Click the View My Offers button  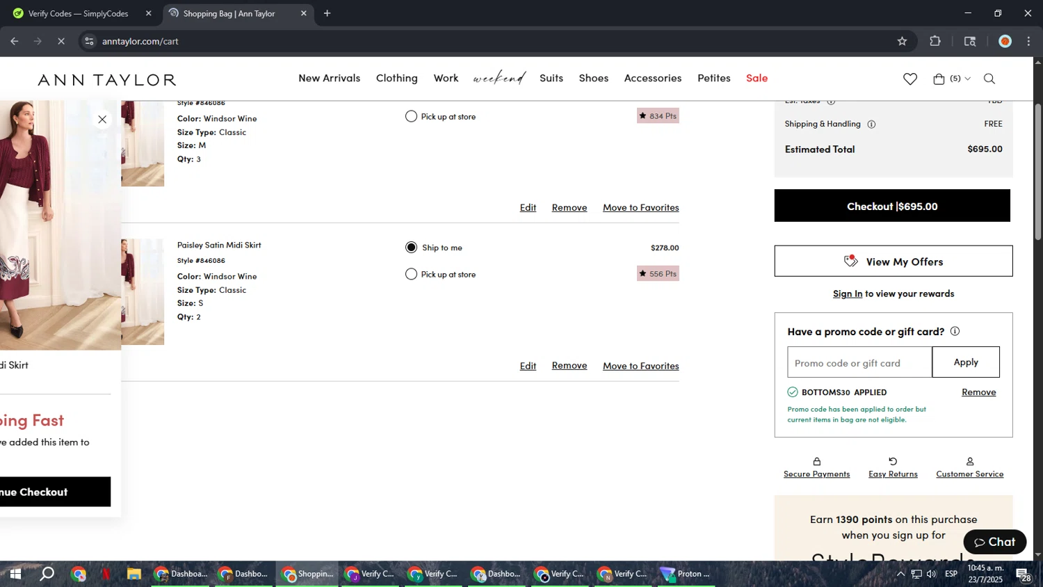pyautogui.click(x=894, y=262)
